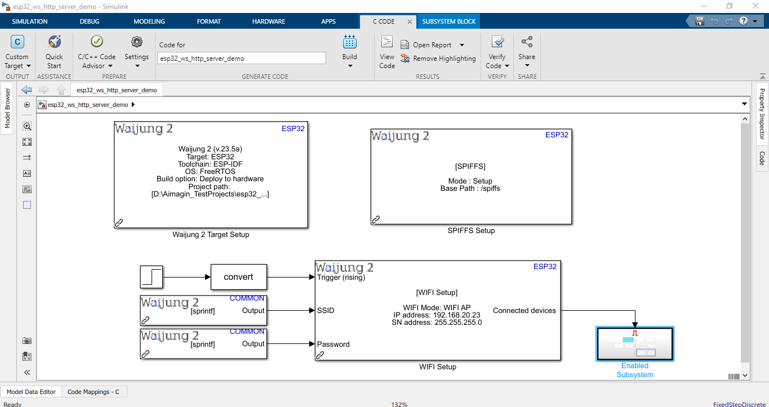Viewport: 769px width, 407px height.
Task: Launch the Quick Start assistant
Action: click(54, 52)
